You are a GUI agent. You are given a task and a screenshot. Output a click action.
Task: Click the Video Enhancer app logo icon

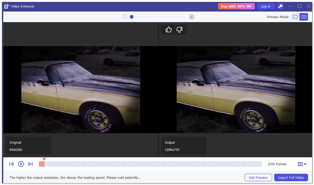pyautogui.click(x=7, y=6)
